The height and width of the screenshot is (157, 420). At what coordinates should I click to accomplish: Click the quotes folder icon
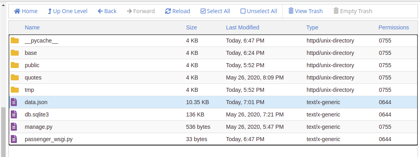click(15, 77)
